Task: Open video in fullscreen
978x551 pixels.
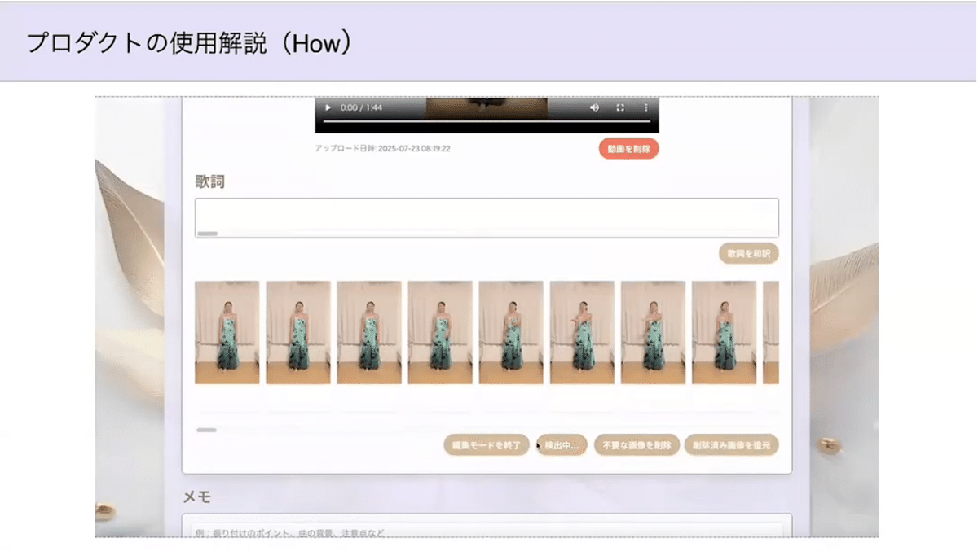Action: [x=620, y=107]
